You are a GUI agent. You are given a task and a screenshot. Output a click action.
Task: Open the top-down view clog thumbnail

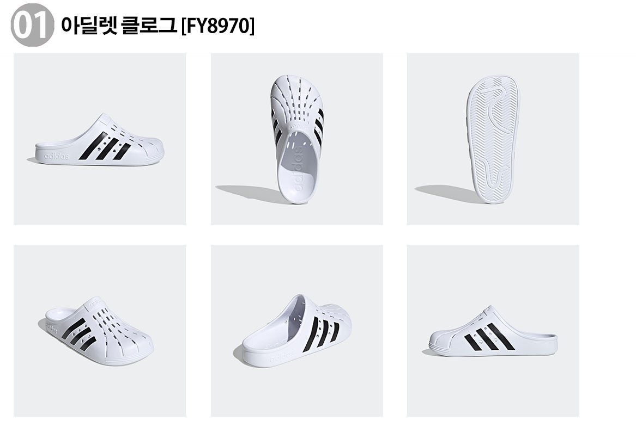tap(297, 139)
